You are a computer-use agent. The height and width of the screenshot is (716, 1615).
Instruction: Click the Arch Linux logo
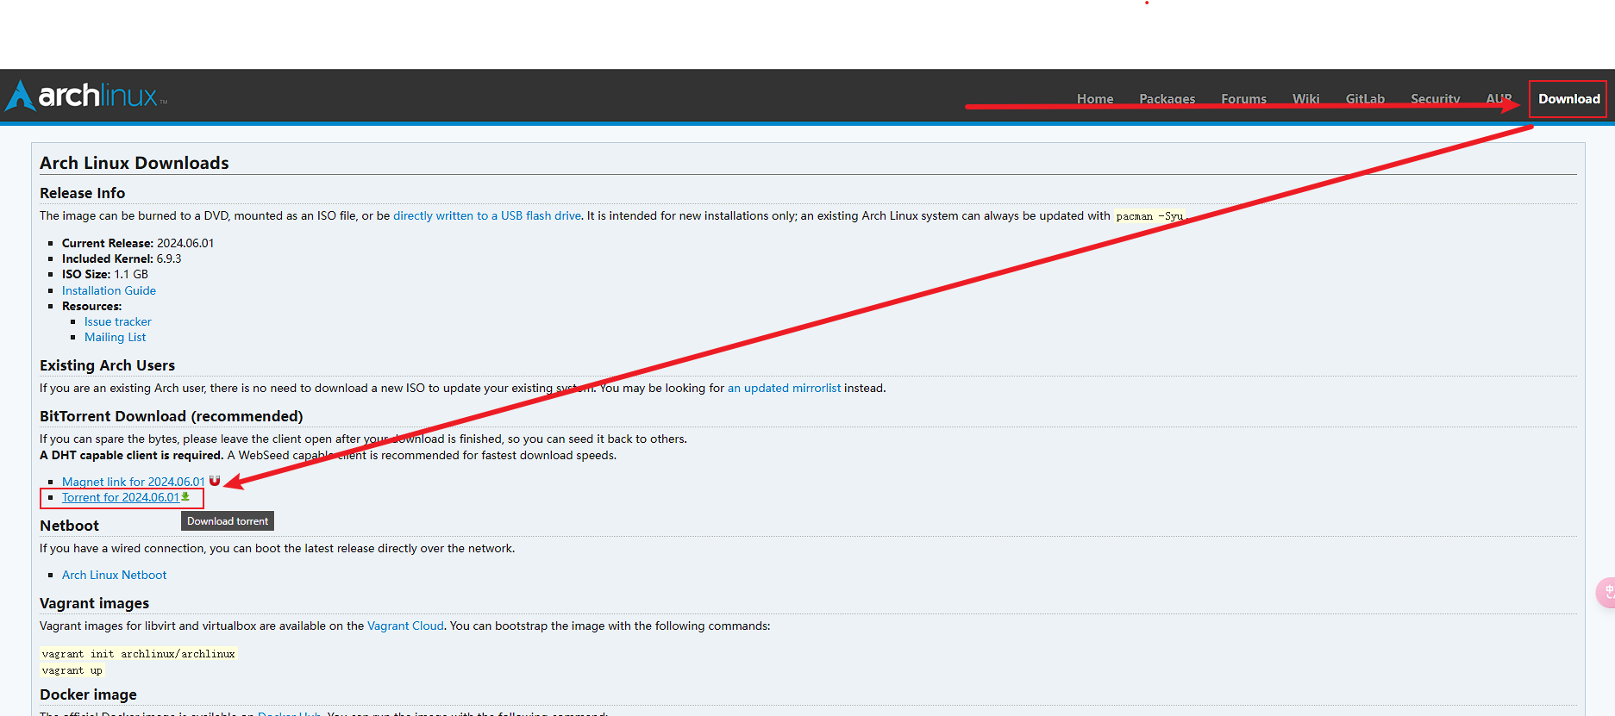[x=86, y=95]
